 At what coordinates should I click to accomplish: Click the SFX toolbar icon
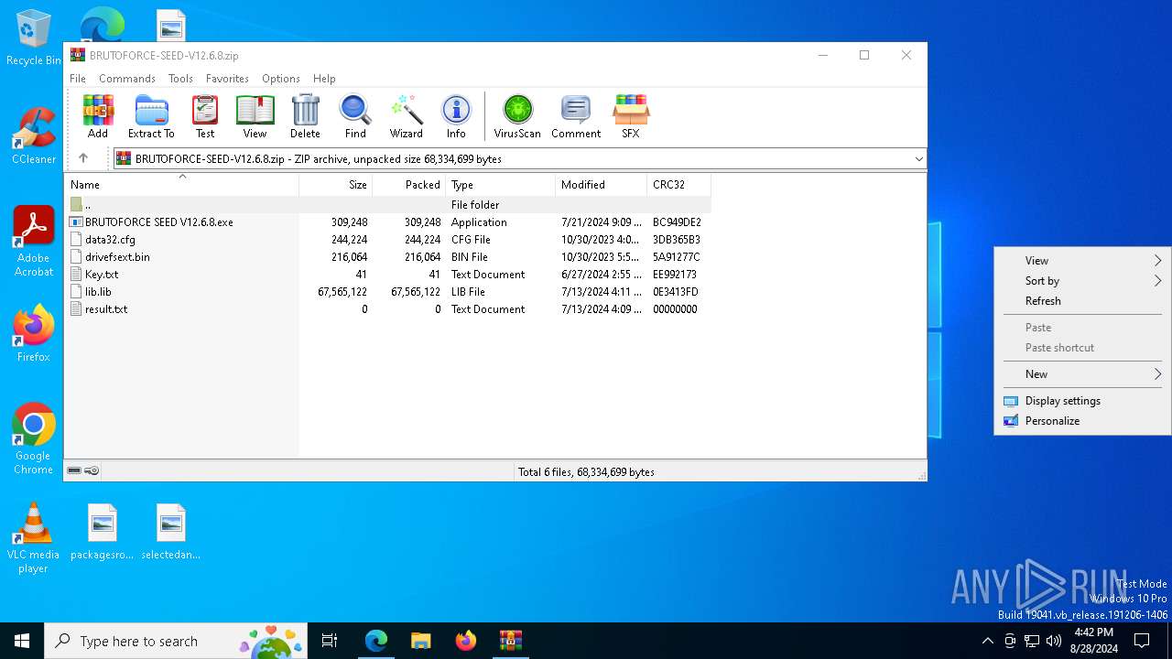(x=631, y=116)
